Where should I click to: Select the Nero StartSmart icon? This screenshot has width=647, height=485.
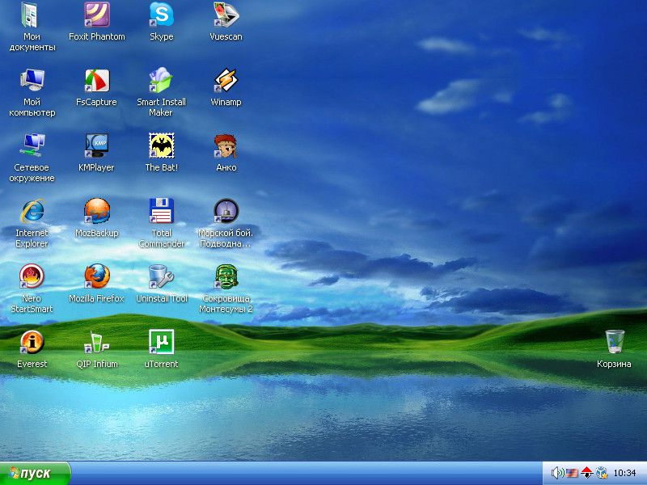click(x=32, y=277)
